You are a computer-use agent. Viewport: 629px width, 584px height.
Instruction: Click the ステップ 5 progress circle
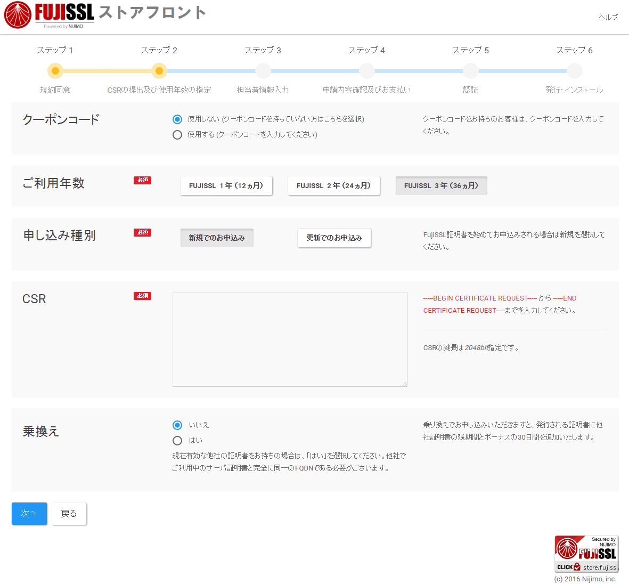click(x=471, y=71)
